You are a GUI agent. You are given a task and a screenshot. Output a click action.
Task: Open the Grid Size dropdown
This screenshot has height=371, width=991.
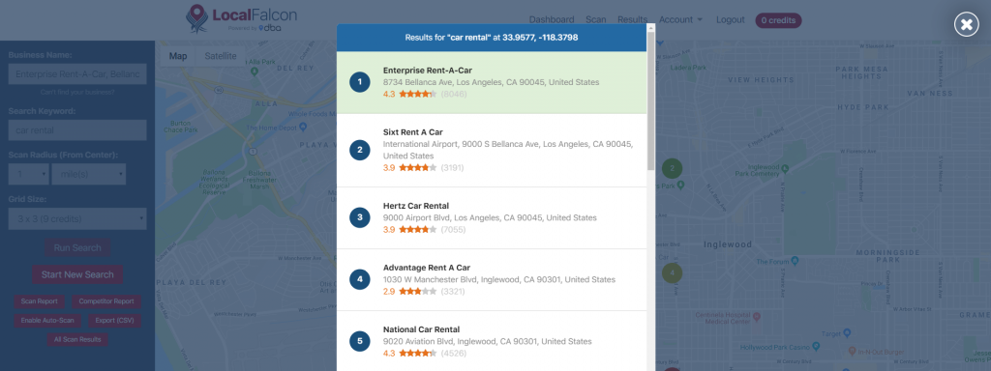pos(77,219)
